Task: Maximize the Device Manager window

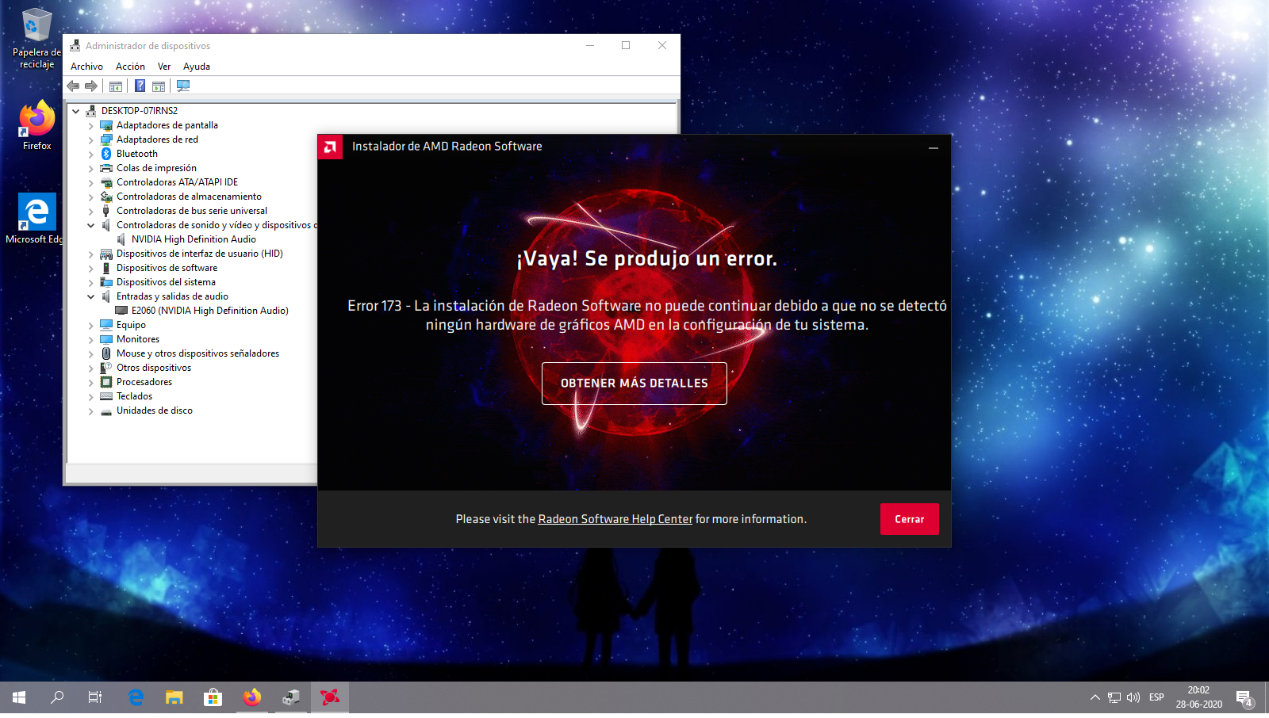Action: 626,45
